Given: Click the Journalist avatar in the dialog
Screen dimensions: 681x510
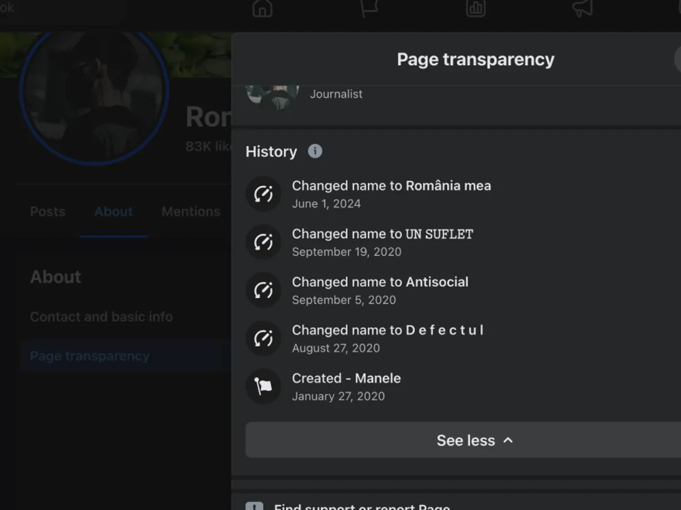Looking at the screenshot, I should pyautogui.click(x=272, y=95).
